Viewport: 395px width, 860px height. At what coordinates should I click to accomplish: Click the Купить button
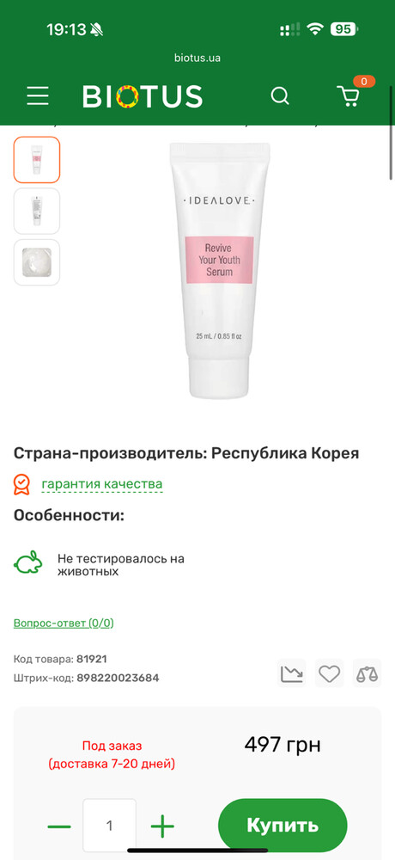coord(283,826)
